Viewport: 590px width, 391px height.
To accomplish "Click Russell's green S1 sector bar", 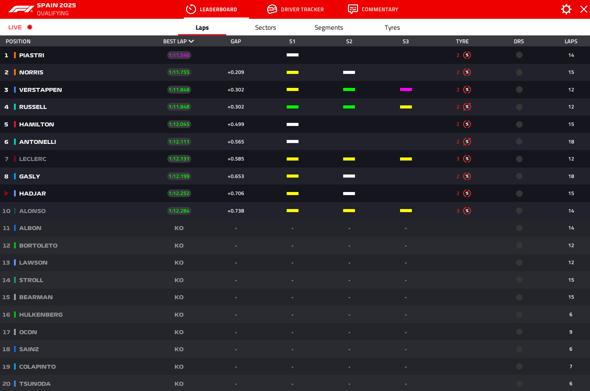I will (292, 107).
